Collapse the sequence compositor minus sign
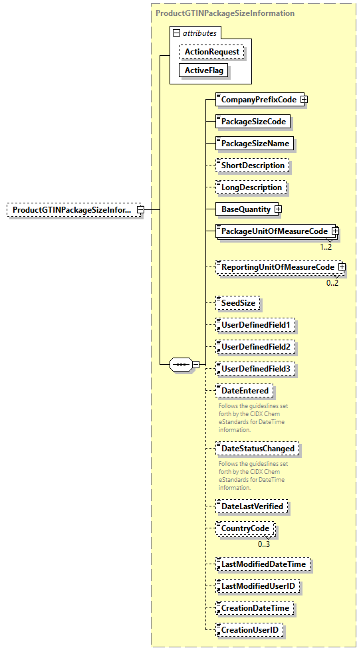The image size is (363, 652). pyautogui.click(x=196, y=365)
